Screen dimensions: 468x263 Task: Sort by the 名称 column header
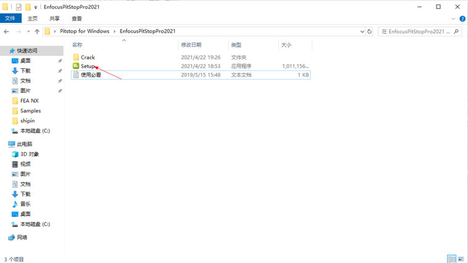(x=77, y=45)
